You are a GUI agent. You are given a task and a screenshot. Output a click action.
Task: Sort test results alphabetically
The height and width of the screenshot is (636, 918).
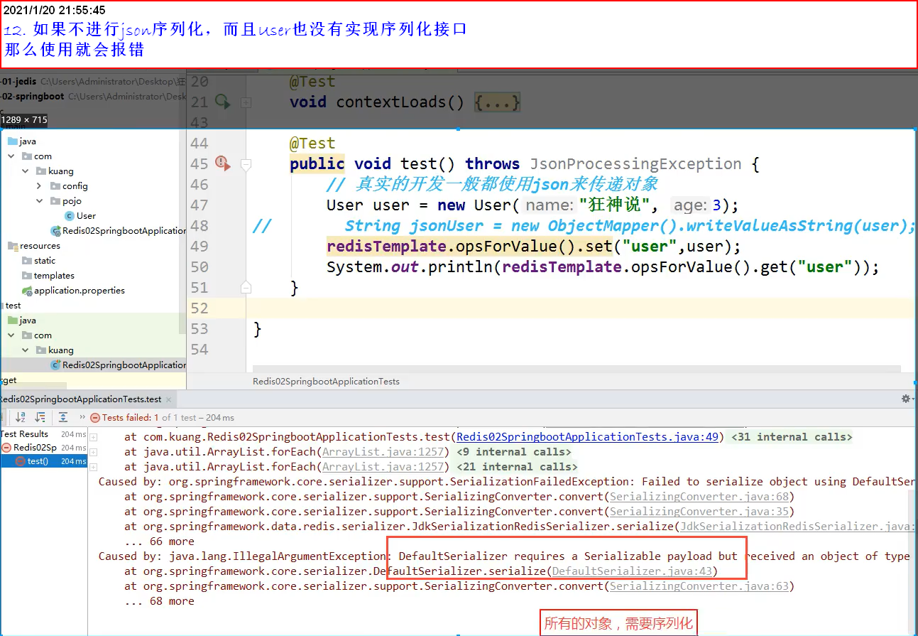(x=21, y=417)
